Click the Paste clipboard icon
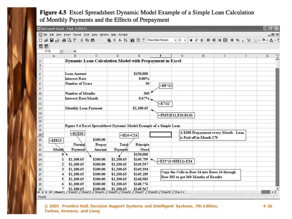Viewport: 292px width, 219px height. coord(93,40)
